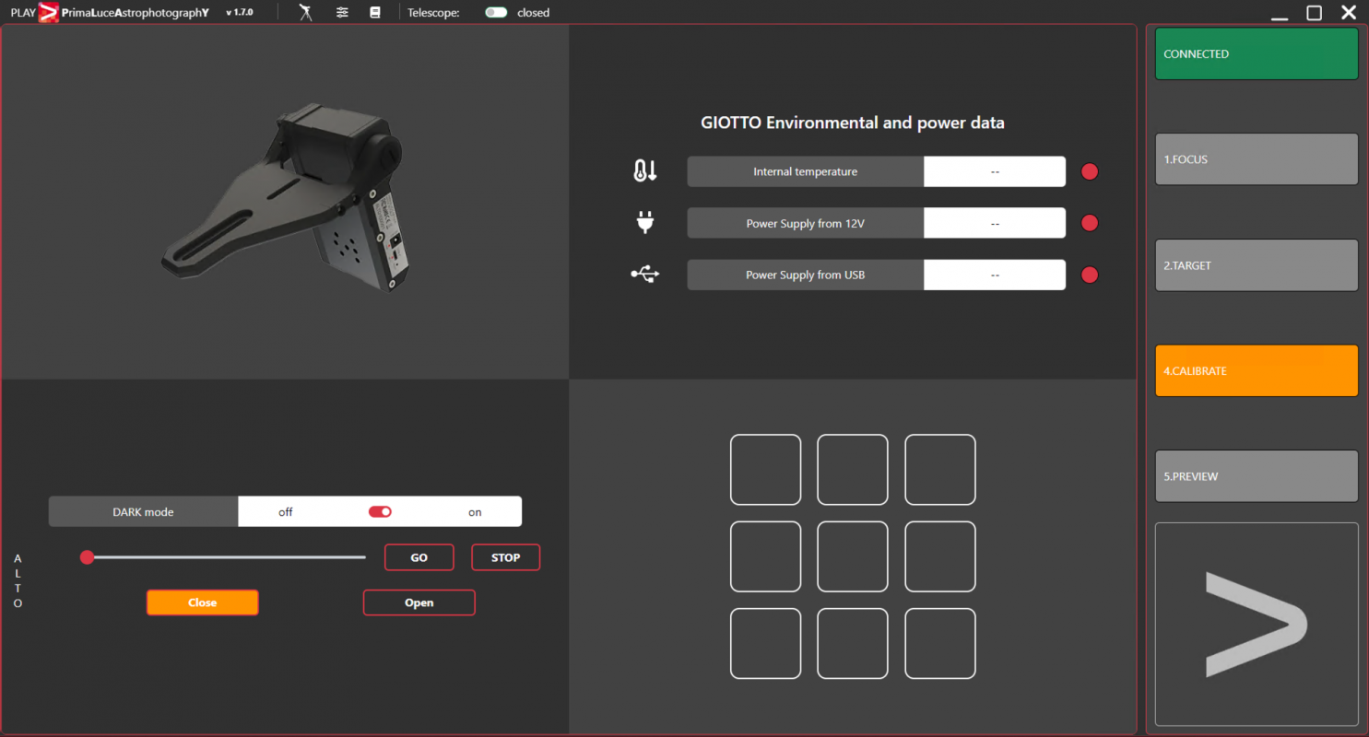Switch to the 2.TARGET step
The width and height of the screenshot is (1369, 737).
[x=1257, y=265]
